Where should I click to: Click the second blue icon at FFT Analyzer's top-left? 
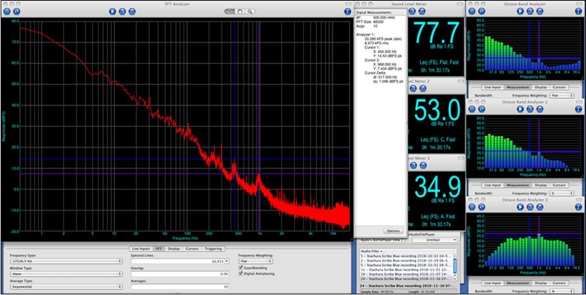click(x=16, y=11)
